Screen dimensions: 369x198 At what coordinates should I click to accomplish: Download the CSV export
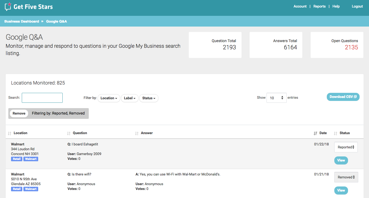click(343, 97)
